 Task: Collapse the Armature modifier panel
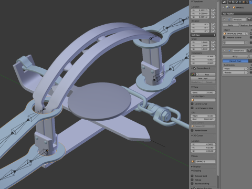(224, 19)
